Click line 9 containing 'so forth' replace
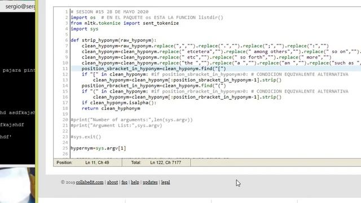The width and height of the screenshot is (361, 203). pyautogui.click(x=206, y=58)
